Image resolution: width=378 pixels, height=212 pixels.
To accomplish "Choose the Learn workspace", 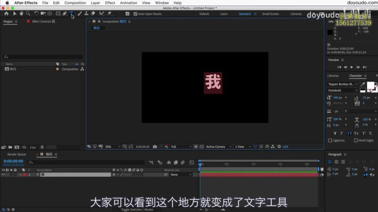I will click(x=224, y=14).
